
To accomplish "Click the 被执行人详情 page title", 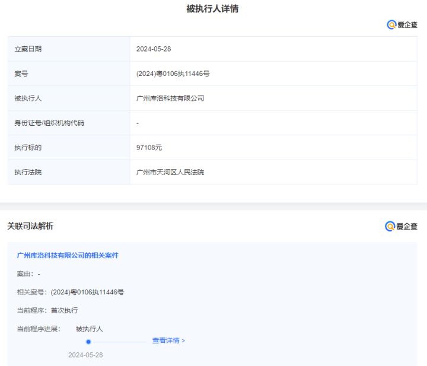I will click(x=212, y=8).
